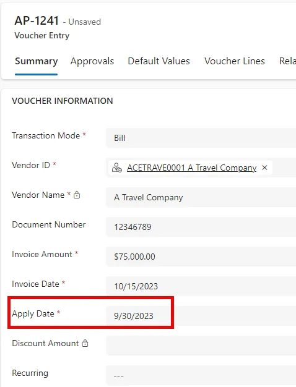Click the Invoice Date field 10/15/2023
The image size is (296, 387).
(x=201, y=286)
